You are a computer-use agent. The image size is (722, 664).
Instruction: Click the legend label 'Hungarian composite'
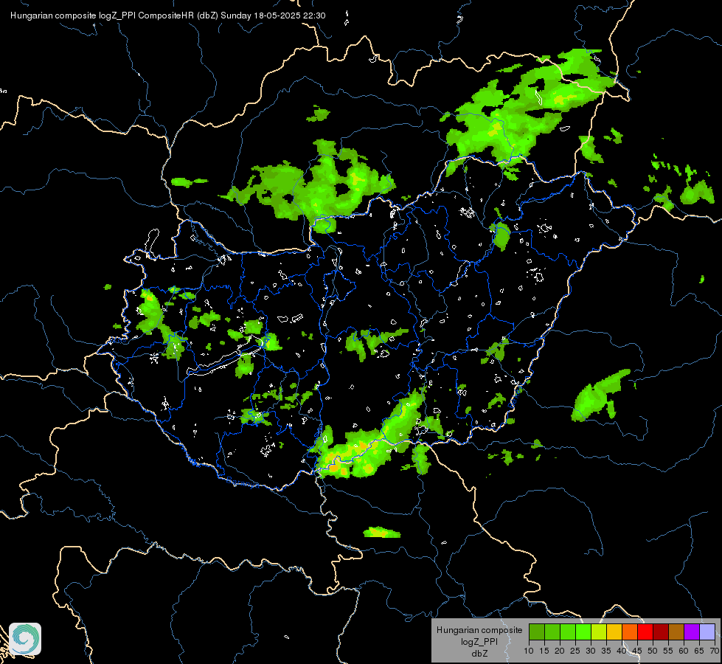pos(479,630)
